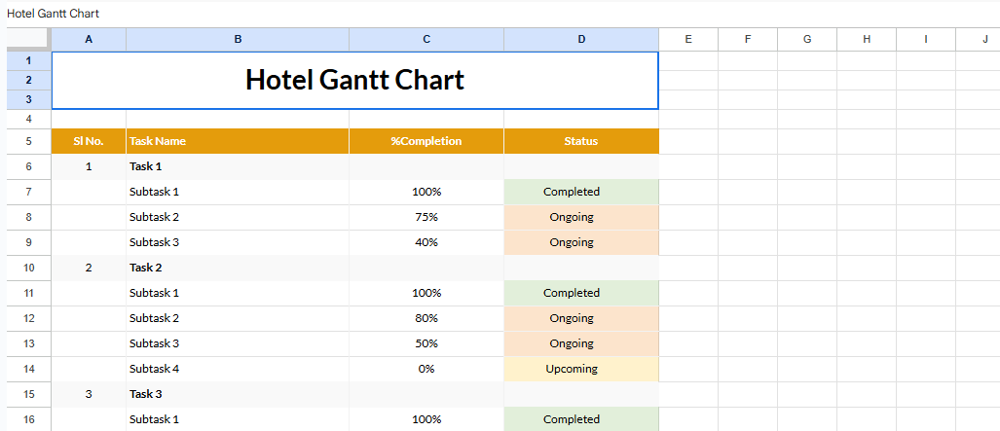Click Ongoing status in row 13

[581, 343]
